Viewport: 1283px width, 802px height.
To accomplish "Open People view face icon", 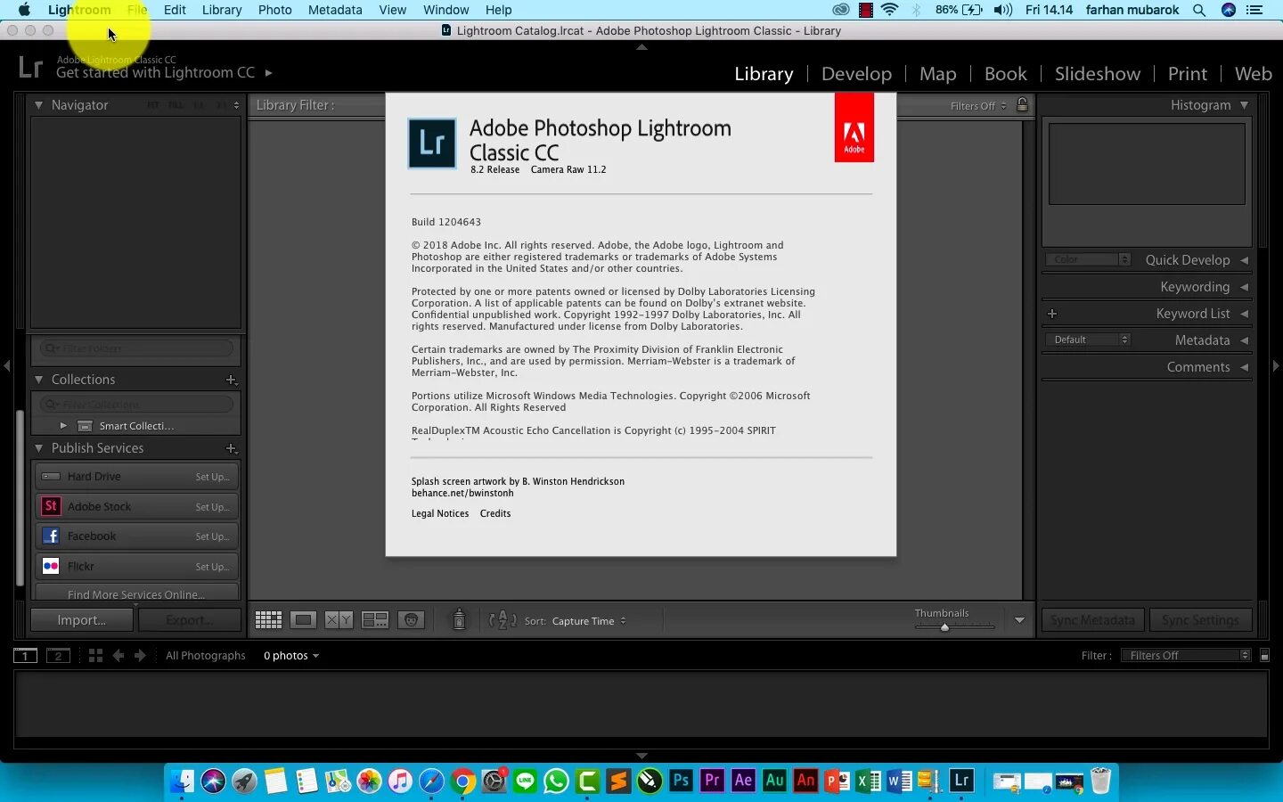I will [x=411, y=620].
